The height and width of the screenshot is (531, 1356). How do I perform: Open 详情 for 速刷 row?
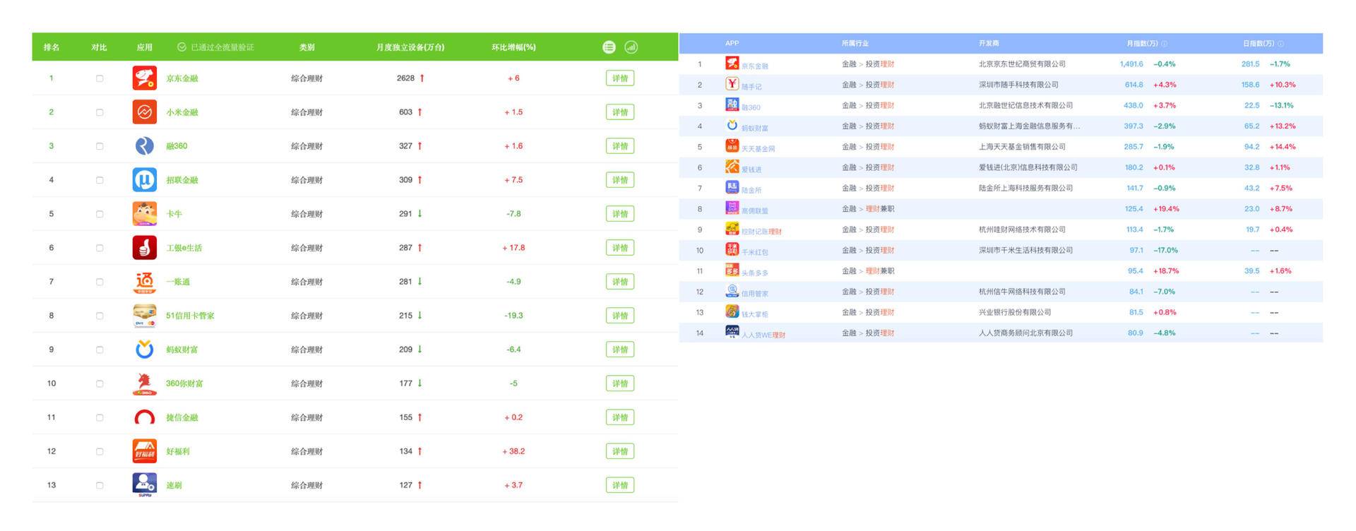(620, 485)
